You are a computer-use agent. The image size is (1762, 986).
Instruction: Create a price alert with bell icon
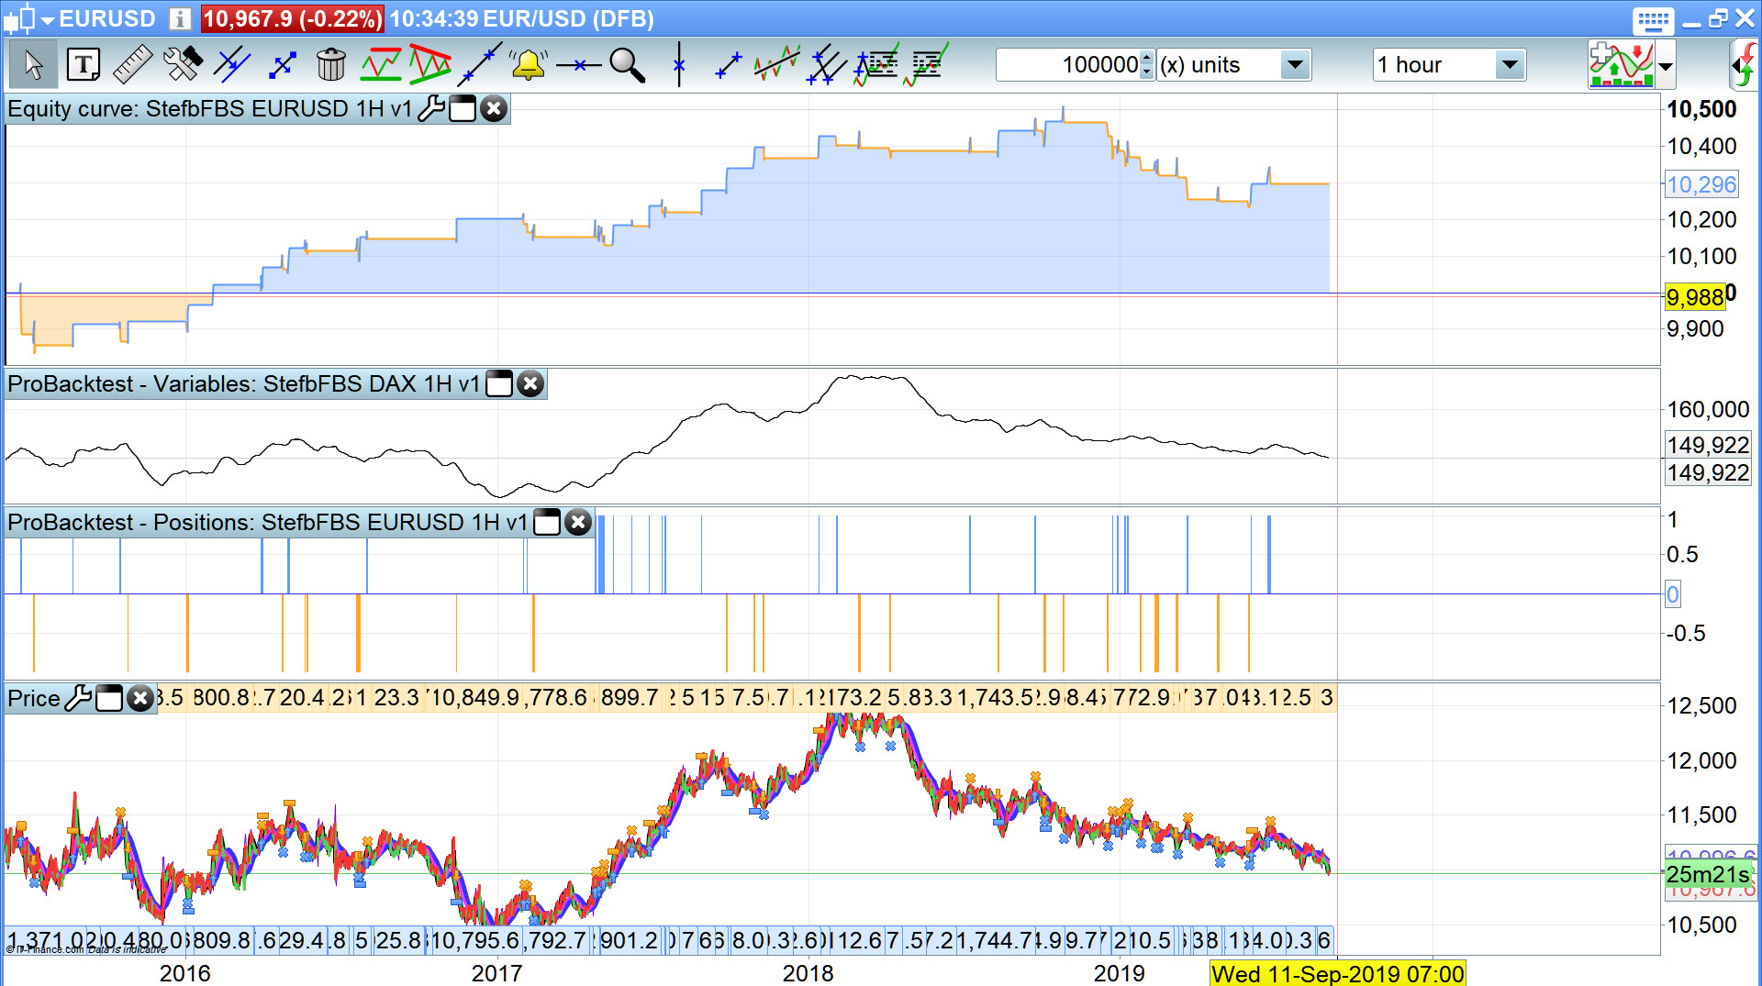coord(529,65)
